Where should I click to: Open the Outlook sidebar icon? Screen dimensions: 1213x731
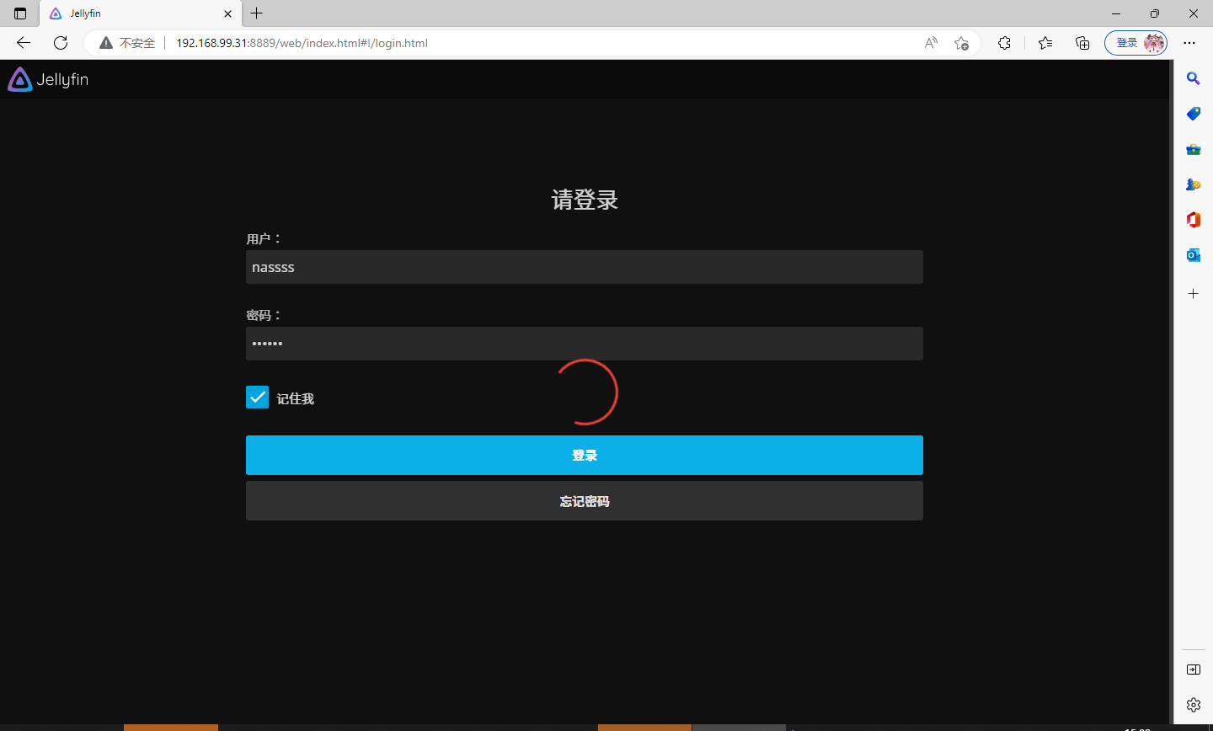pyautogui.click(x=1193, y=255)
